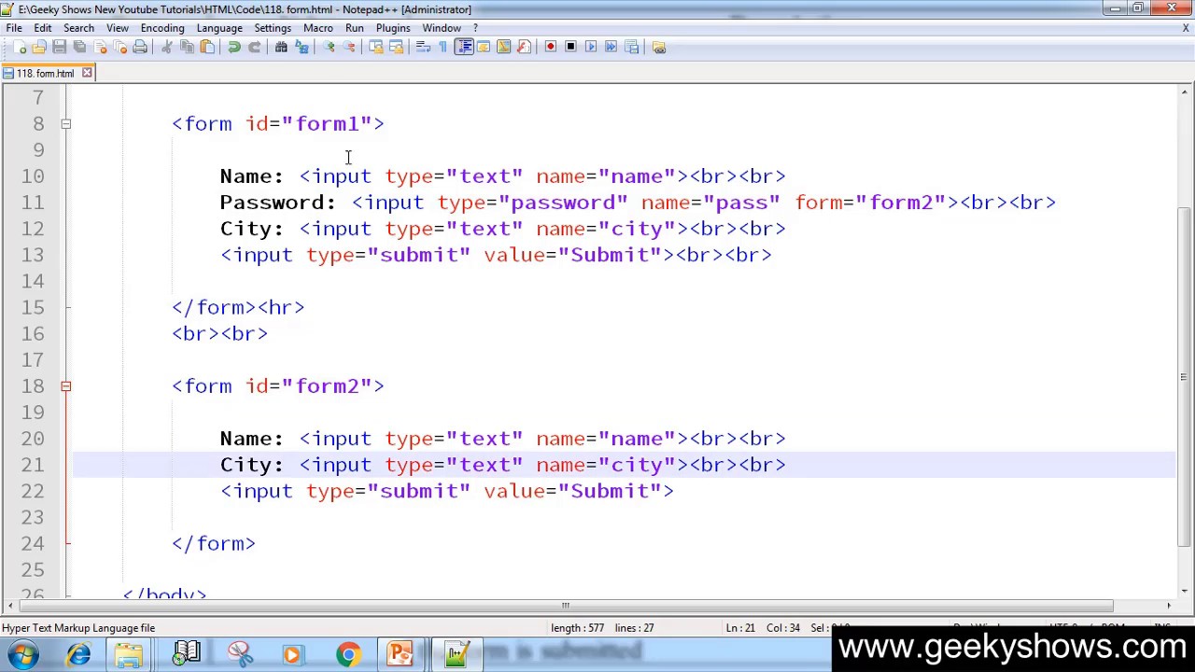Open Internet Explorer from the taskbar
The height and width of the screenshot is (672, 1195).
pyautogui.click(x=78, y=654)
